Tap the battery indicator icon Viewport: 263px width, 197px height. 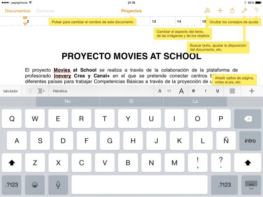tap(258, 2)
